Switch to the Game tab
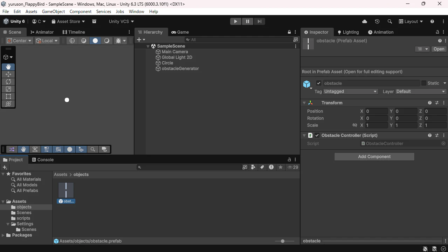The height and width of the screenshot is (252, 448). click(x=180, y=32)
